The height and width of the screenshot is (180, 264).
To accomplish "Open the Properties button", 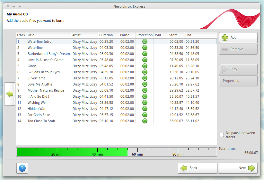I will click(238, 81).
